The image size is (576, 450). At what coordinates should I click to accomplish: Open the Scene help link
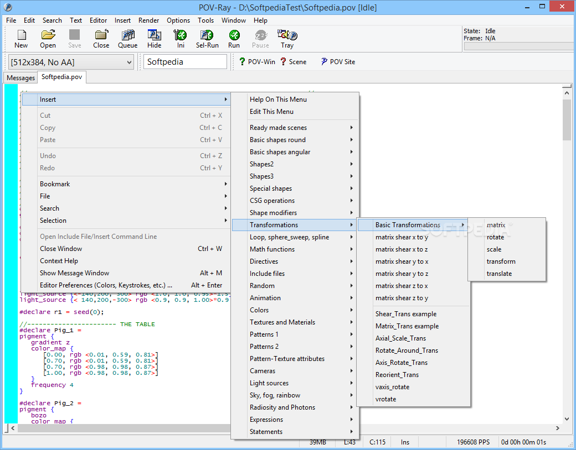293,61
